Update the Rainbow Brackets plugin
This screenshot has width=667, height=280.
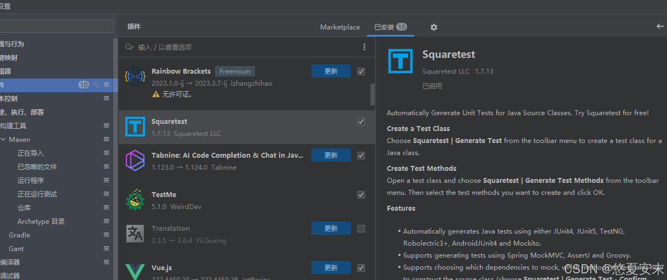coord(331,71)
